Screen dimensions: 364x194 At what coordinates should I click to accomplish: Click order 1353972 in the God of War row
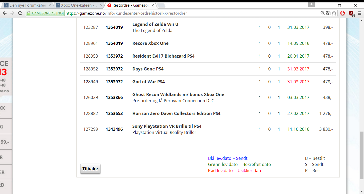pos(114,82)
